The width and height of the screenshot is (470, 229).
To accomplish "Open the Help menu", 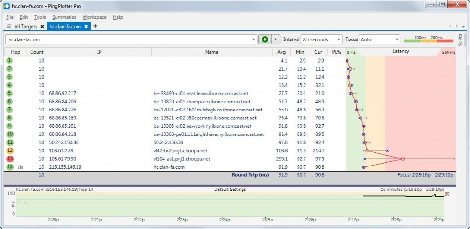I will (x=118, y=17).
